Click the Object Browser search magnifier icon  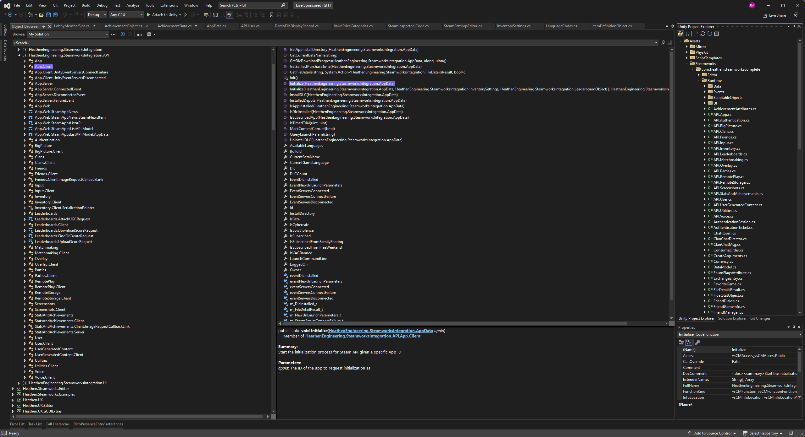pyautogui.click(x=663, y=43)
